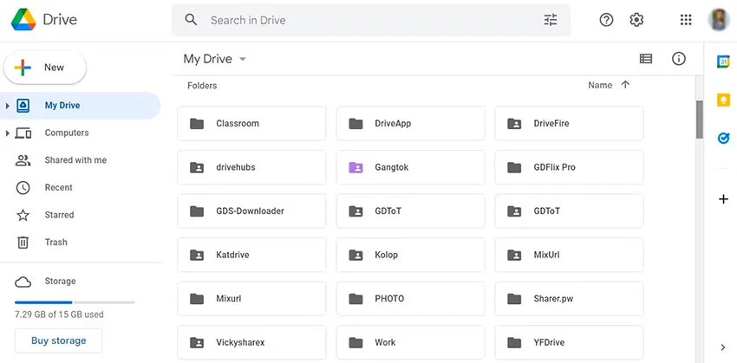The image size is (737, 363).
Task: Select the YFDrive folder
Action: (569, 342)
